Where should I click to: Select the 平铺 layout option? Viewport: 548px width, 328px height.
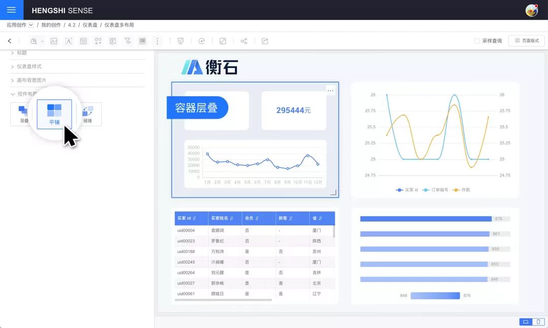(54, 114)
